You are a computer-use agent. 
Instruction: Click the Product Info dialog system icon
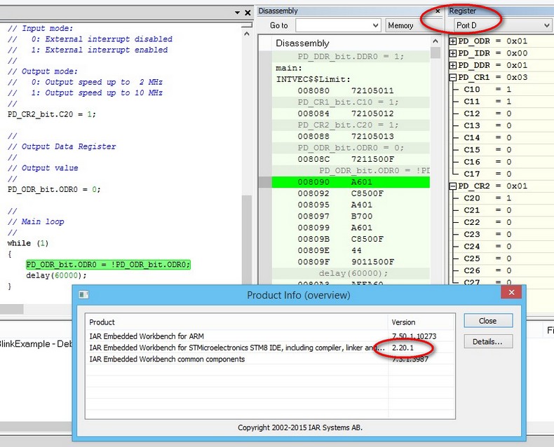pyautogui.click(x=83, y=294)
